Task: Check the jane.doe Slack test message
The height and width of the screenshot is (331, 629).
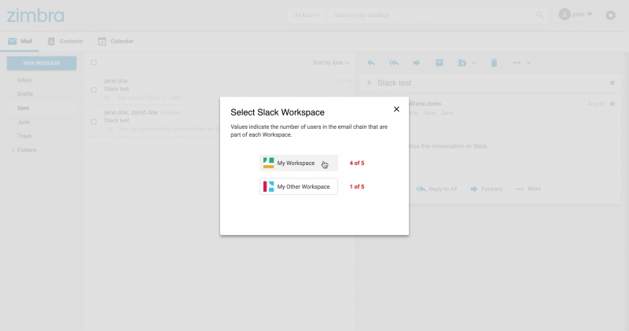Action: (x=94, y=90)
